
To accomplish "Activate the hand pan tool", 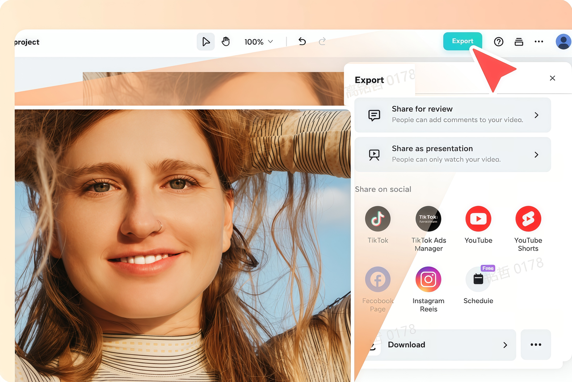I will (x=226, y=41).
